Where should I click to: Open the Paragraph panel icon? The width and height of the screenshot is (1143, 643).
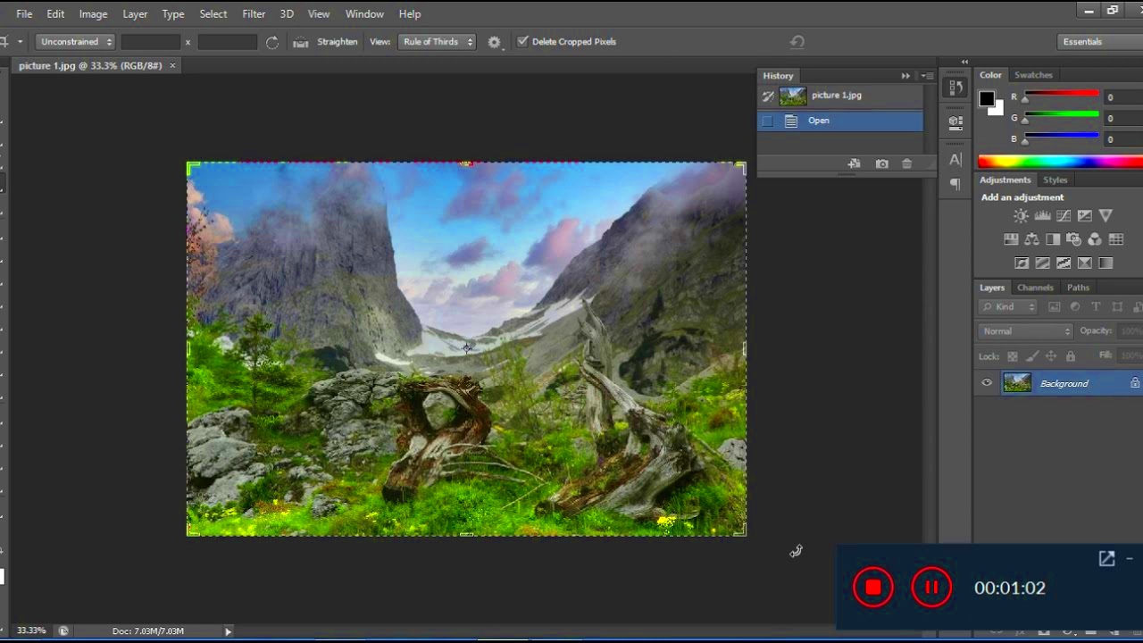(x=955, y=184)
